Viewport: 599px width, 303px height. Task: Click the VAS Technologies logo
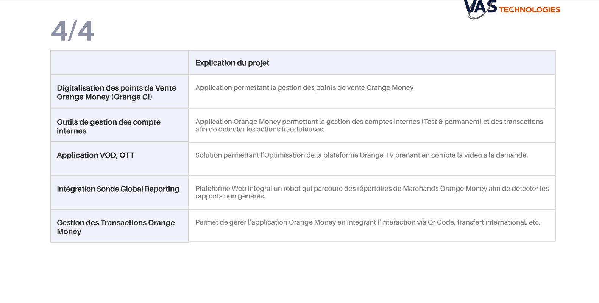click(x=512, y=9)
